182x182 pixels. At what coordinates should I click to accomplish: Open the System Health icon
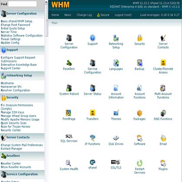(x=68, y=163)
